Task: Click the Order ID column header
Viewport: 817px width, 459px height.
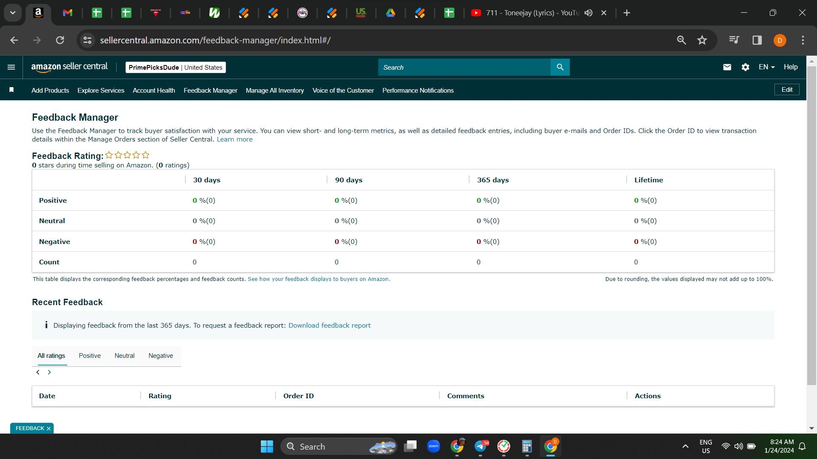Action: [x=299, y=396]
